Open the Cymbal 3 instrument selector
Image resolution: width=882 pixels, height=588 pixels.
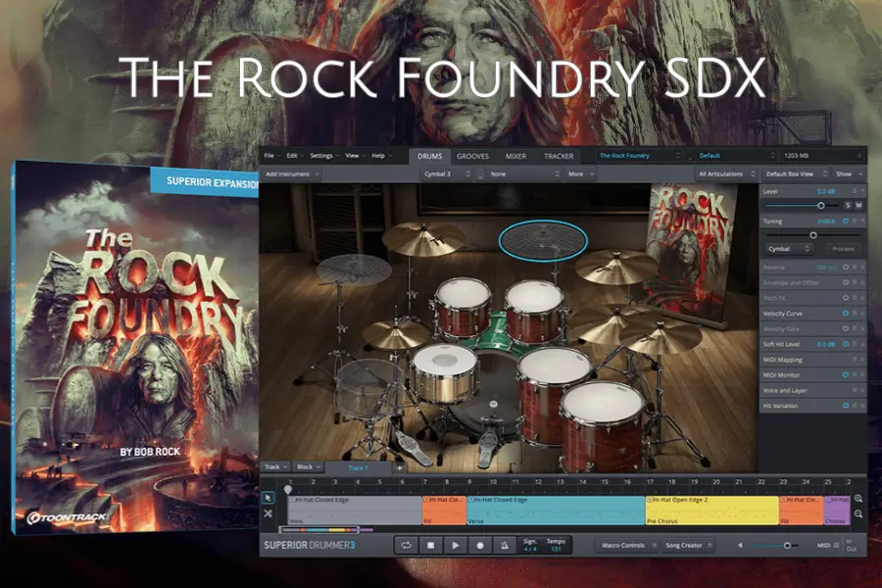click(448, 174)
